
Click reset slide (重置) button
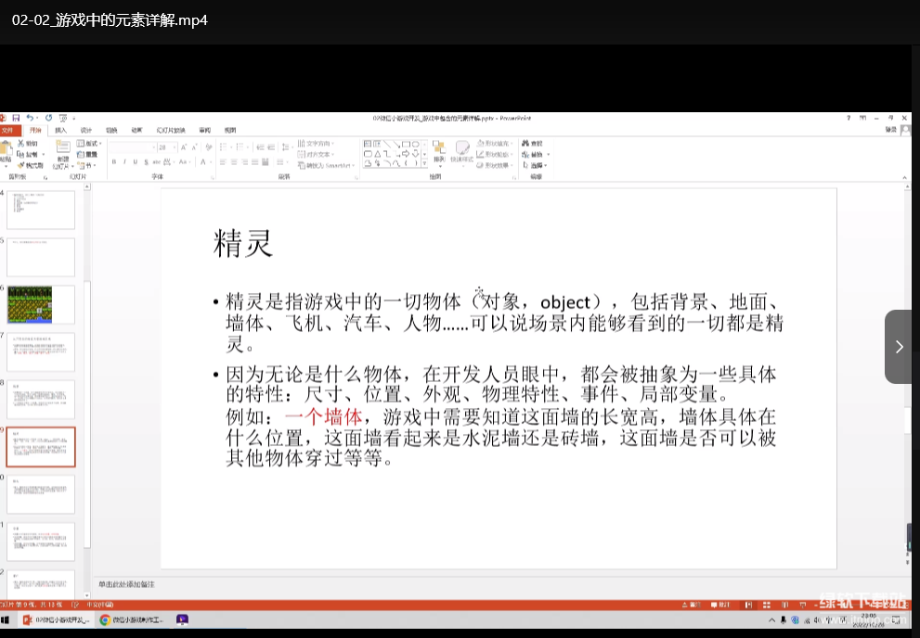(87, 155)
